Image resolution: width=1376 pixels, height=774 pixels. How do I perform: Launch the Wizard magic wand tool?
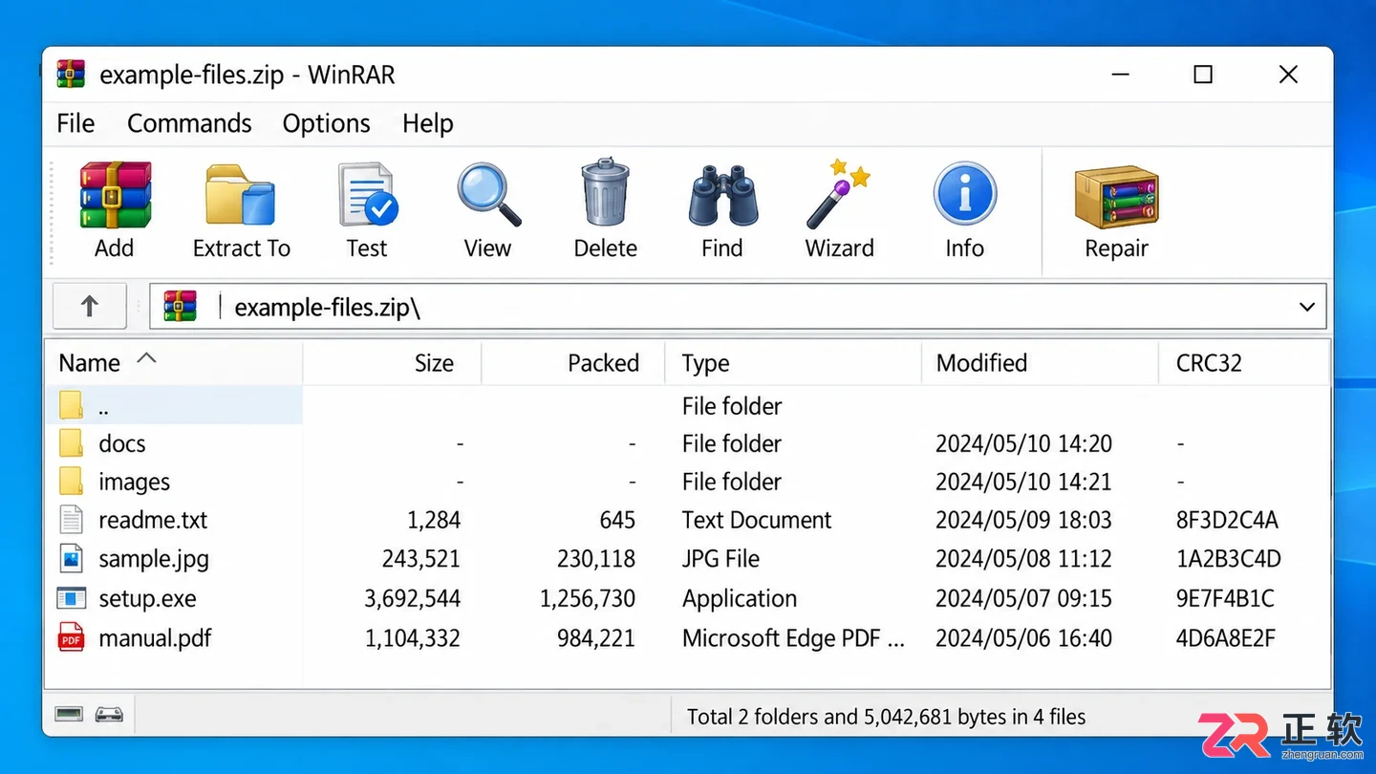838,193
